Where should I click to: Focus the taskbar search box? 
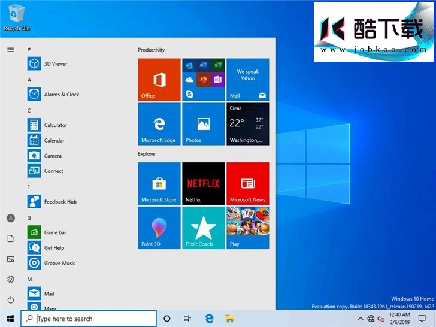tap(89, 319)
